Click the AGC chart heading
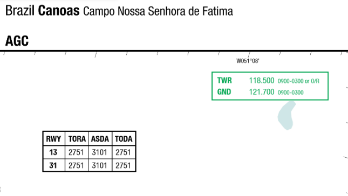This screenshot has width=348, height=196. click(17, 41)
